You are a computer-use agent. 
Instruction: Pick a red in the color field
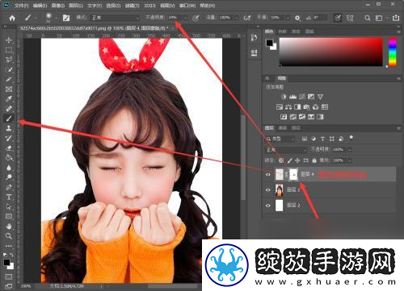(x=331, y=52)
